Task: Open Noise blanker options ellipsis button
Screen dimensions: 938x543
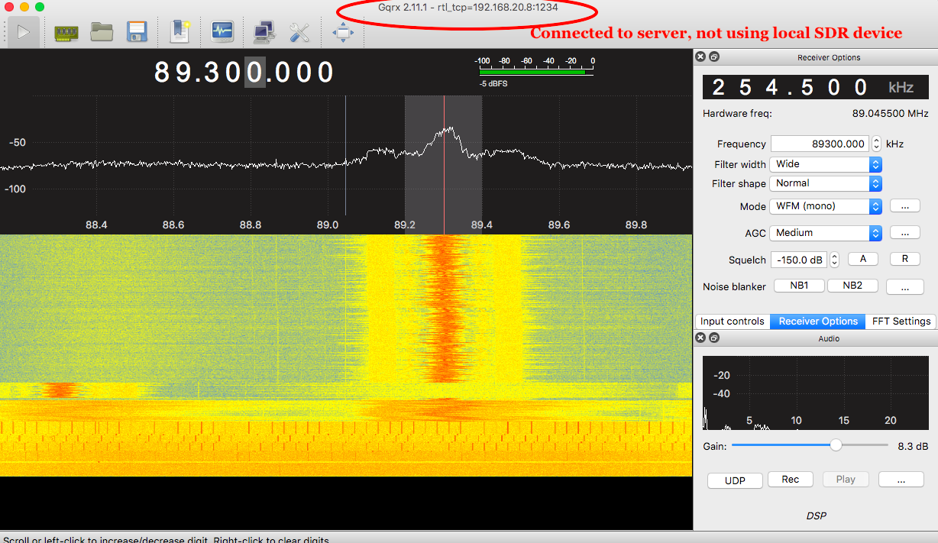Action: (904, 287)
